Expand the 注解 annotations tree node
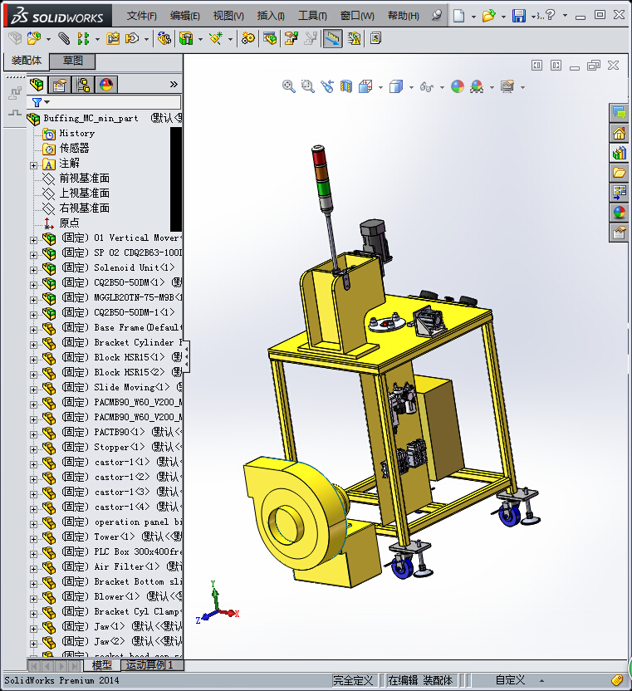Image resolution: width=632 pixels, height=691 pixels. [33, 166]
